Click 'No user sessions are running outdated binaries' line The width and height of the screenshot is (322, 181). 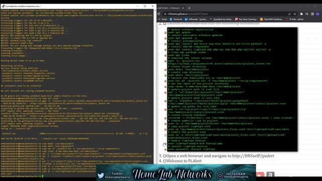coord(28,90)
